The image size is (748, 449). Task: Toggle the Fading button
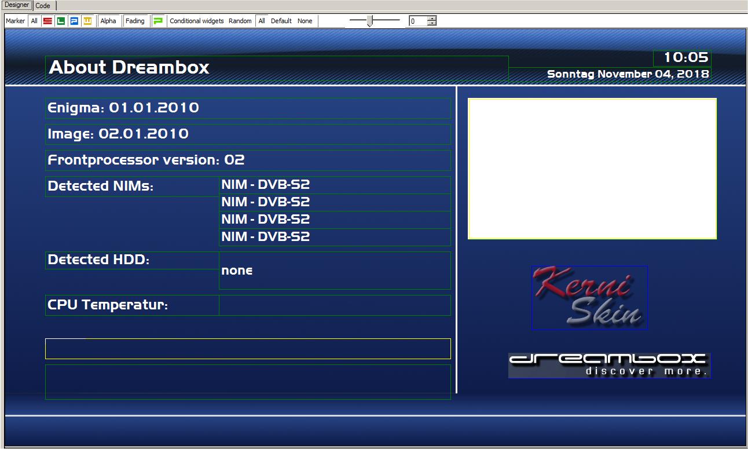(x=135, y=21)
